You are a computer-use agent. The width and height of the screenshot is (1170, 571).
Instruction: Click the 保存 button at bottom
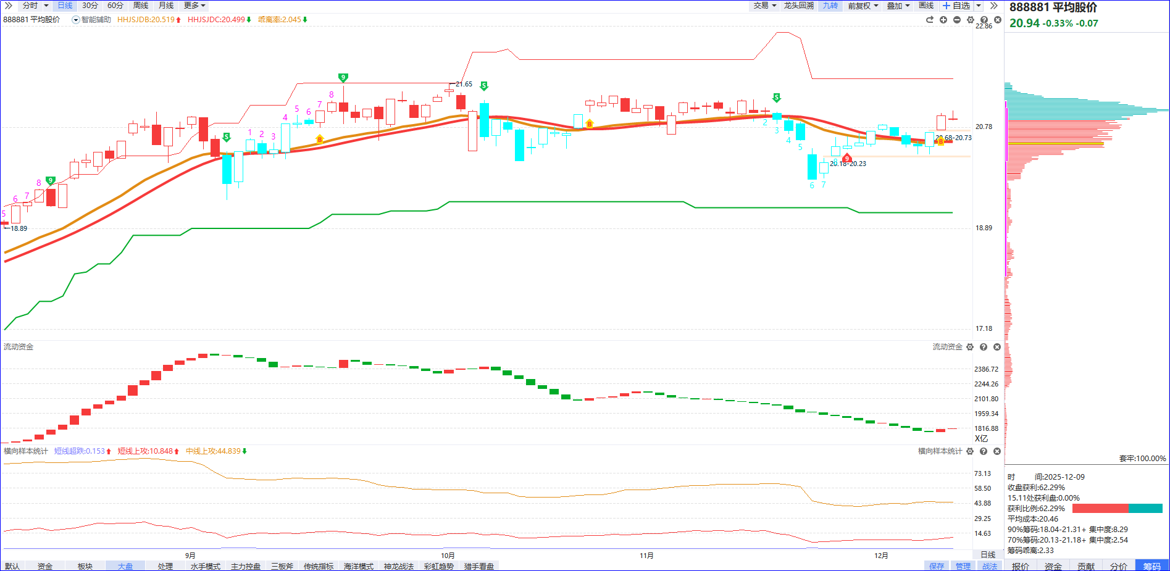(x=937, y=566)
